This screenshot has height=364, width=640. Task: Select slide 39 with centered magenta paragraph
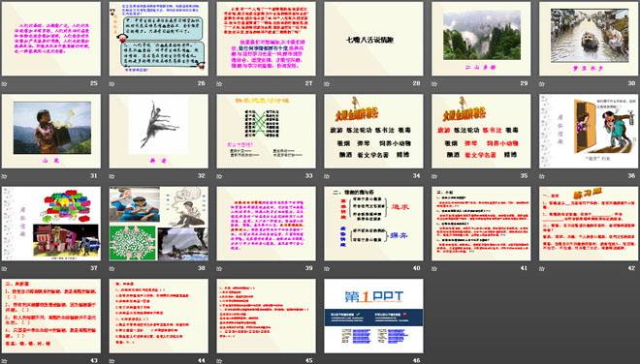266,224
